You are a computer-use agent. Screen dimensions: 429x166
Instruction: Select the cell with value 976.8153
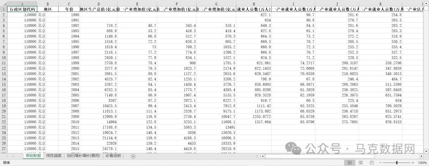point(381,122)
